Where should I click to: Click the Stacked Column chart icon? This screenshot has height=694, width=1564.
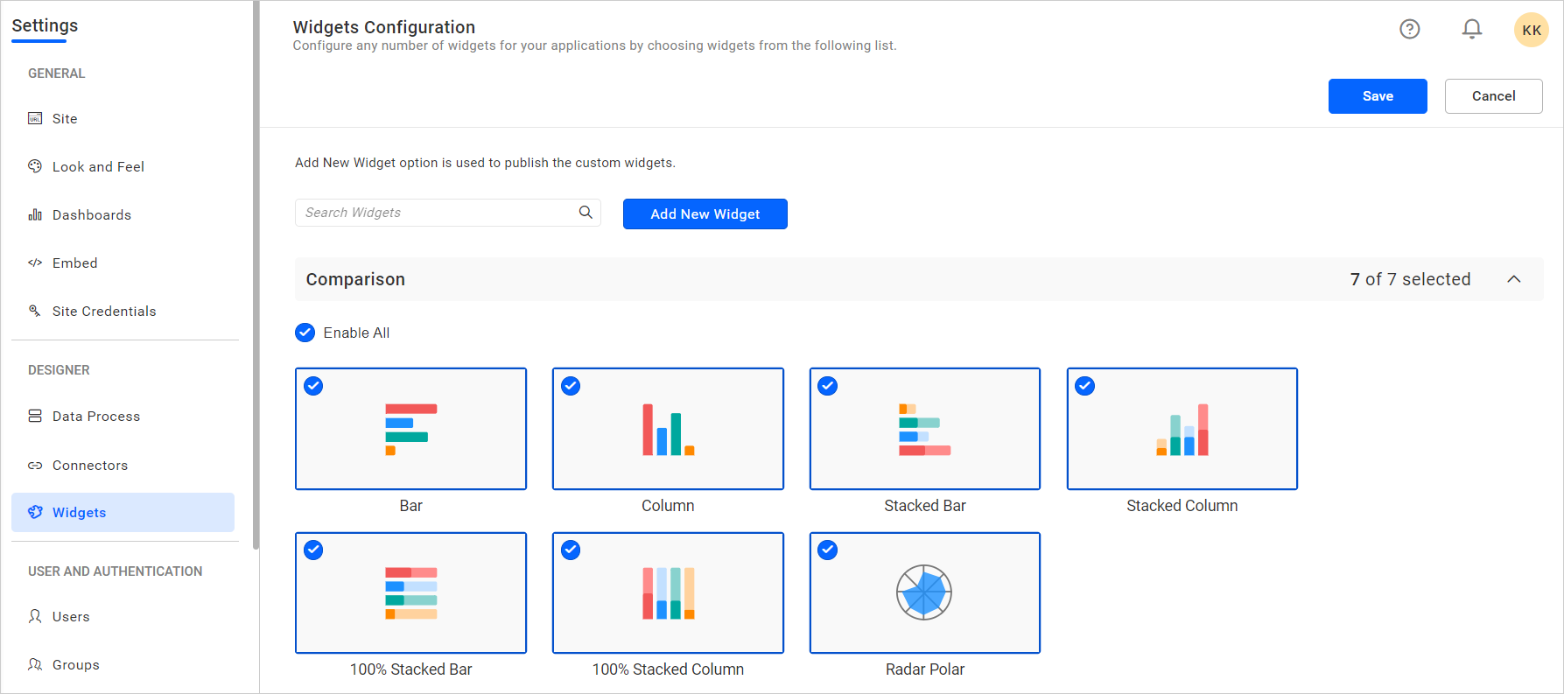1182,429
